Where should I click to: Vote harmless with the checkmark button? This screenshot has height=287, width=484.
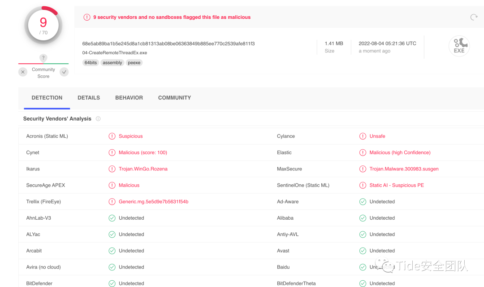point(64,72)
